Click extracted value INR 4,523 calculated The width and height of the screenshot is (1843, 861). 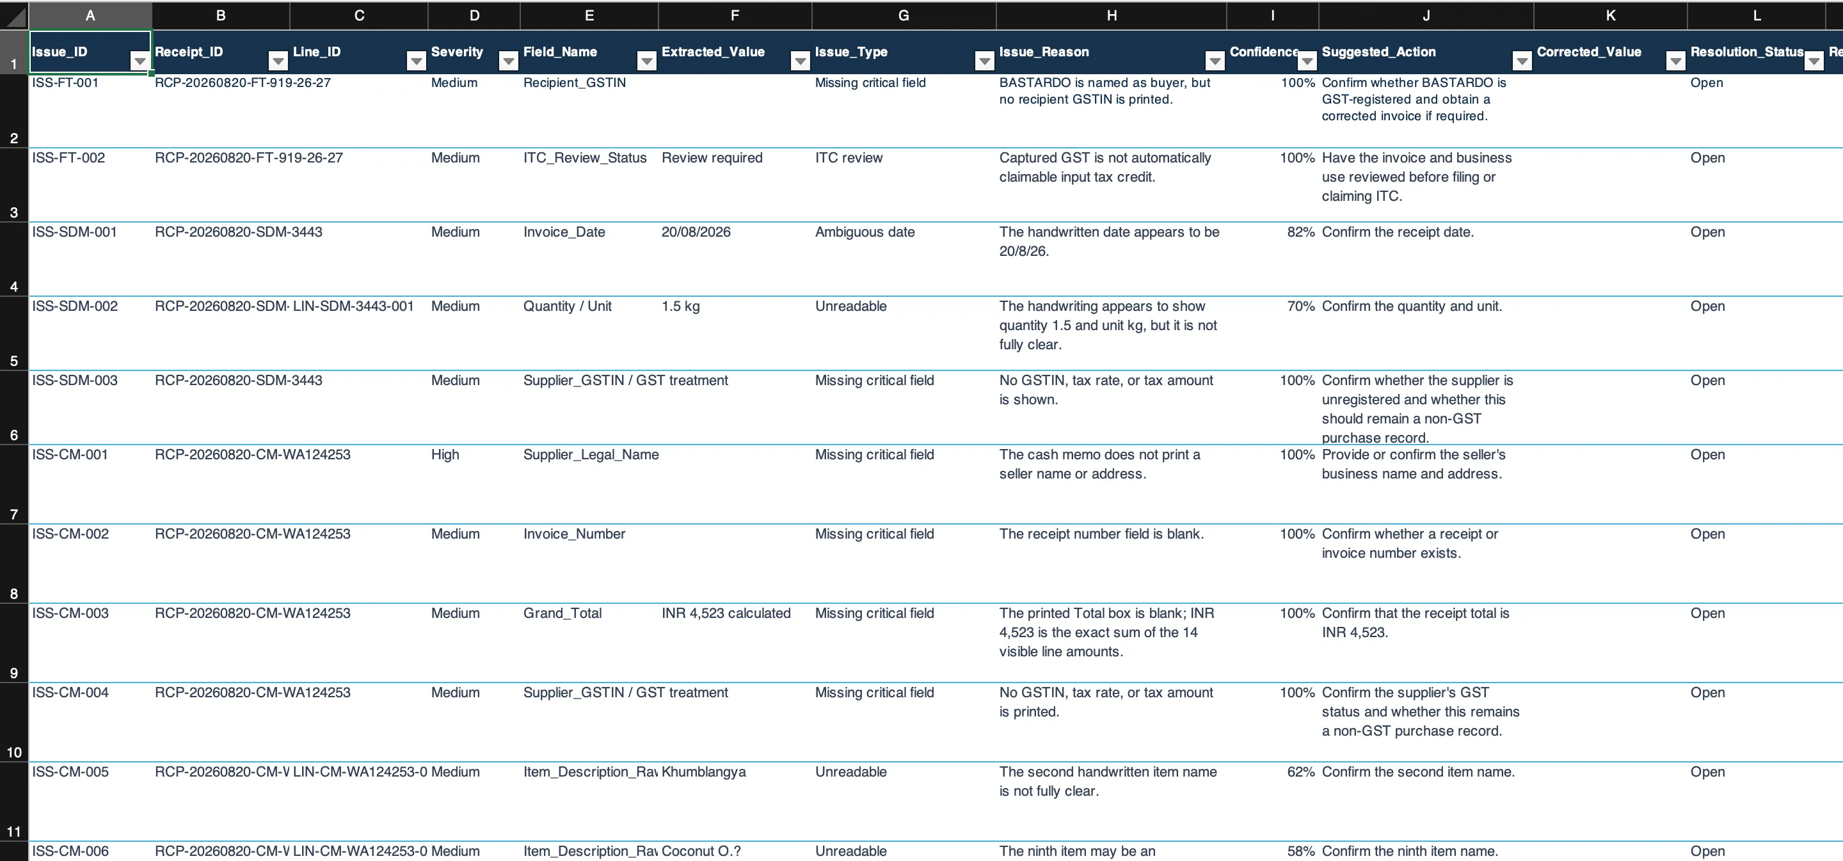coord(735,643)
